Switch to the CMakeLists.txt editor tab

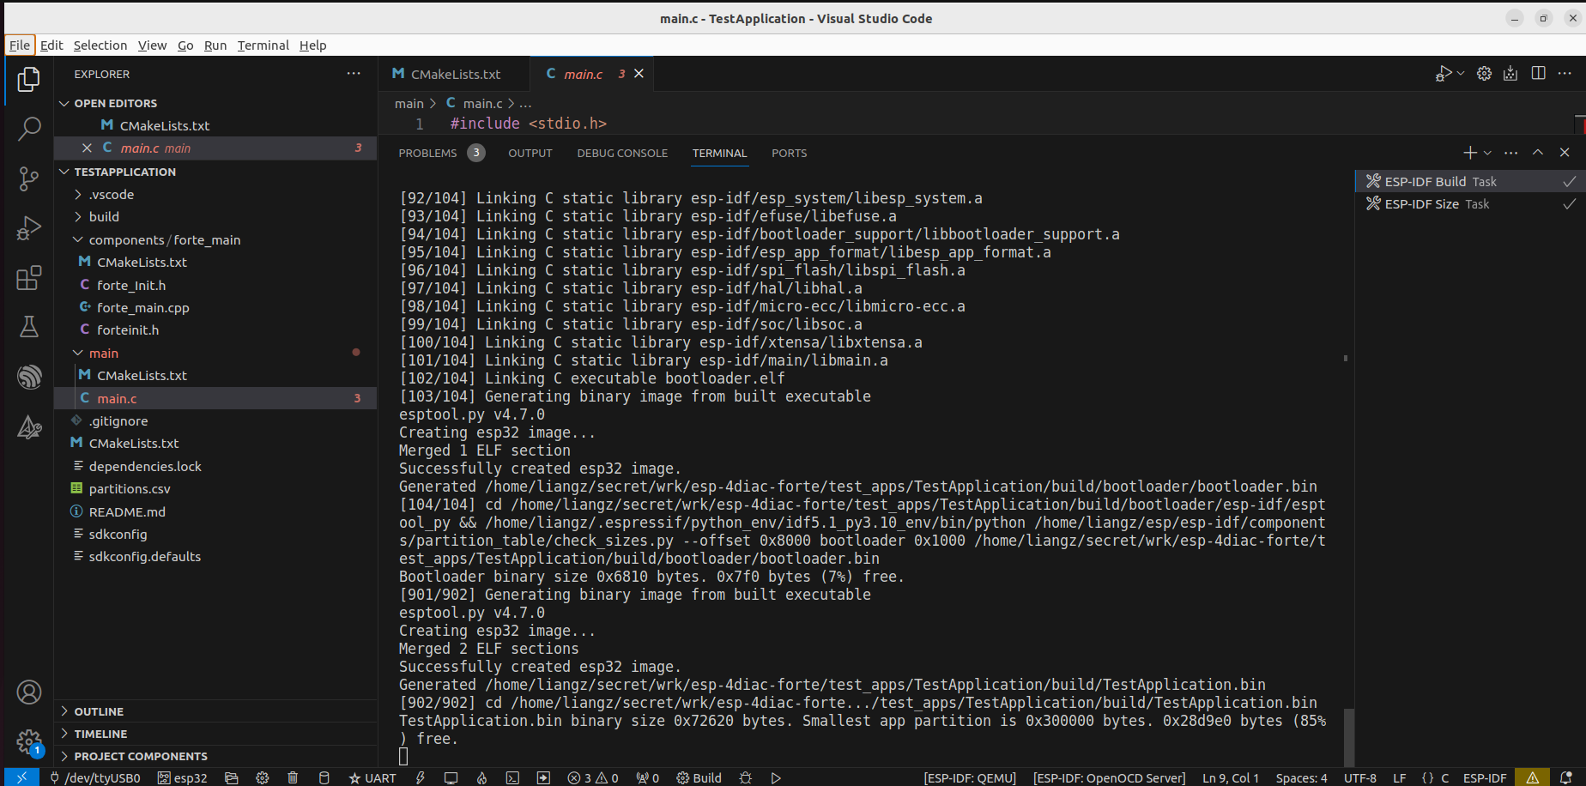coord(455,74)
